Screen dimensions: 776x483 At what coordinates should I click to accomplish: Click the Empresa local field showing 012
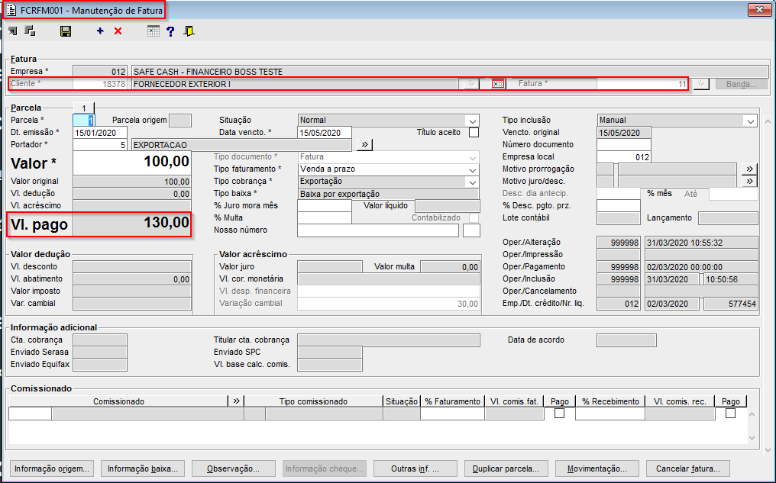pos(623,157)
